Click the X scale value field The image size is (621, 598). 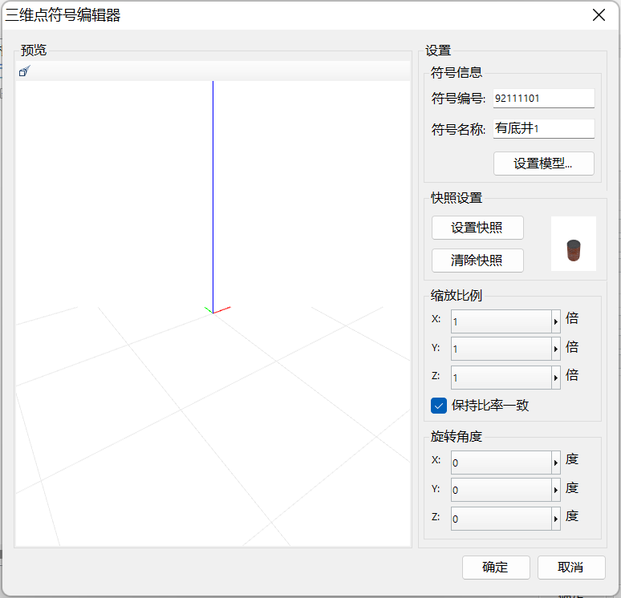pyautogui.click(x=501, y=321)
